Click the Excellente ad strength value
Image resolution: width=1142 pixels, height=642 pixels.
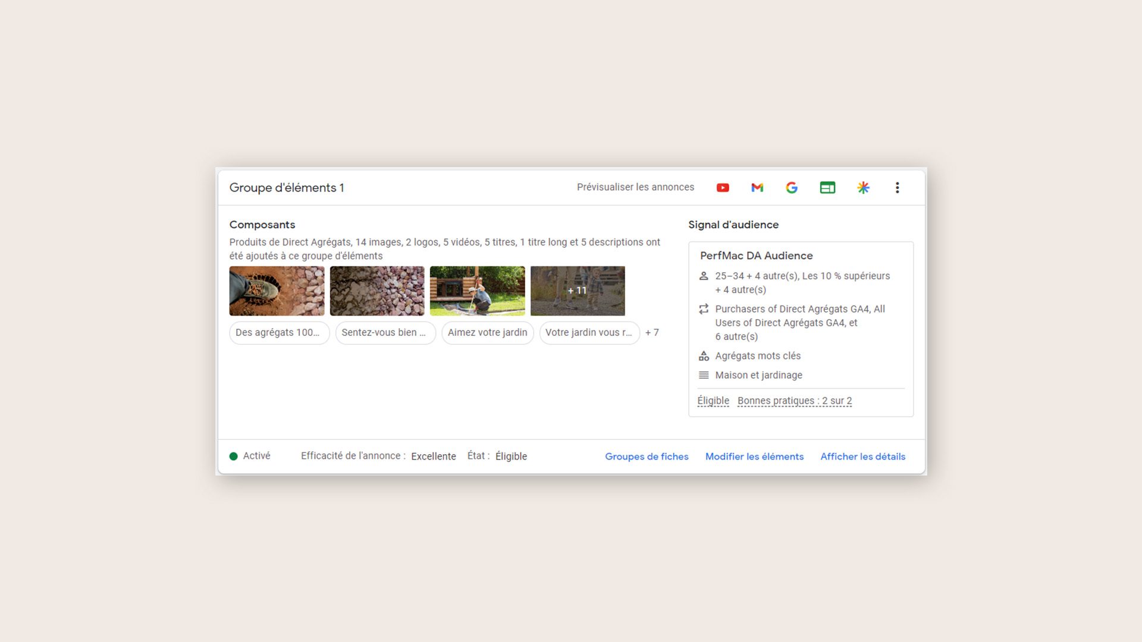tap(434, 457)
